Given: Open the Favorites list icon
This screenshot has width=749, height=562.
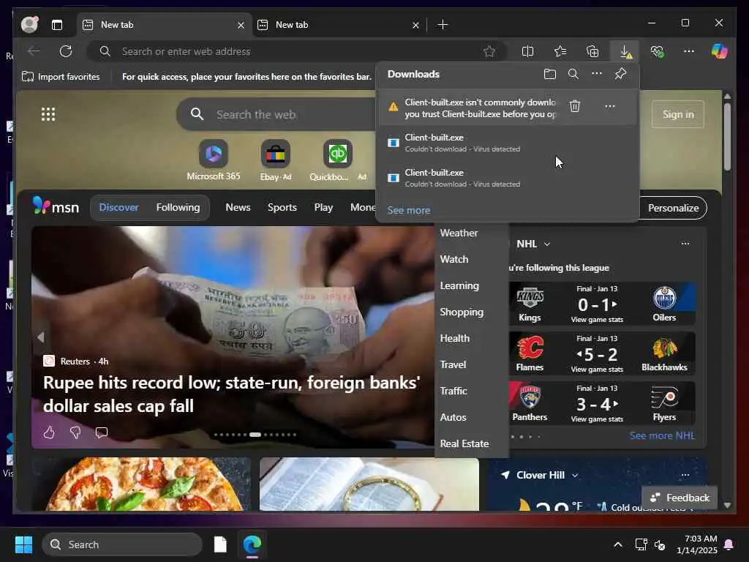Looking at the screenshot, I should (x=560, y=51).
